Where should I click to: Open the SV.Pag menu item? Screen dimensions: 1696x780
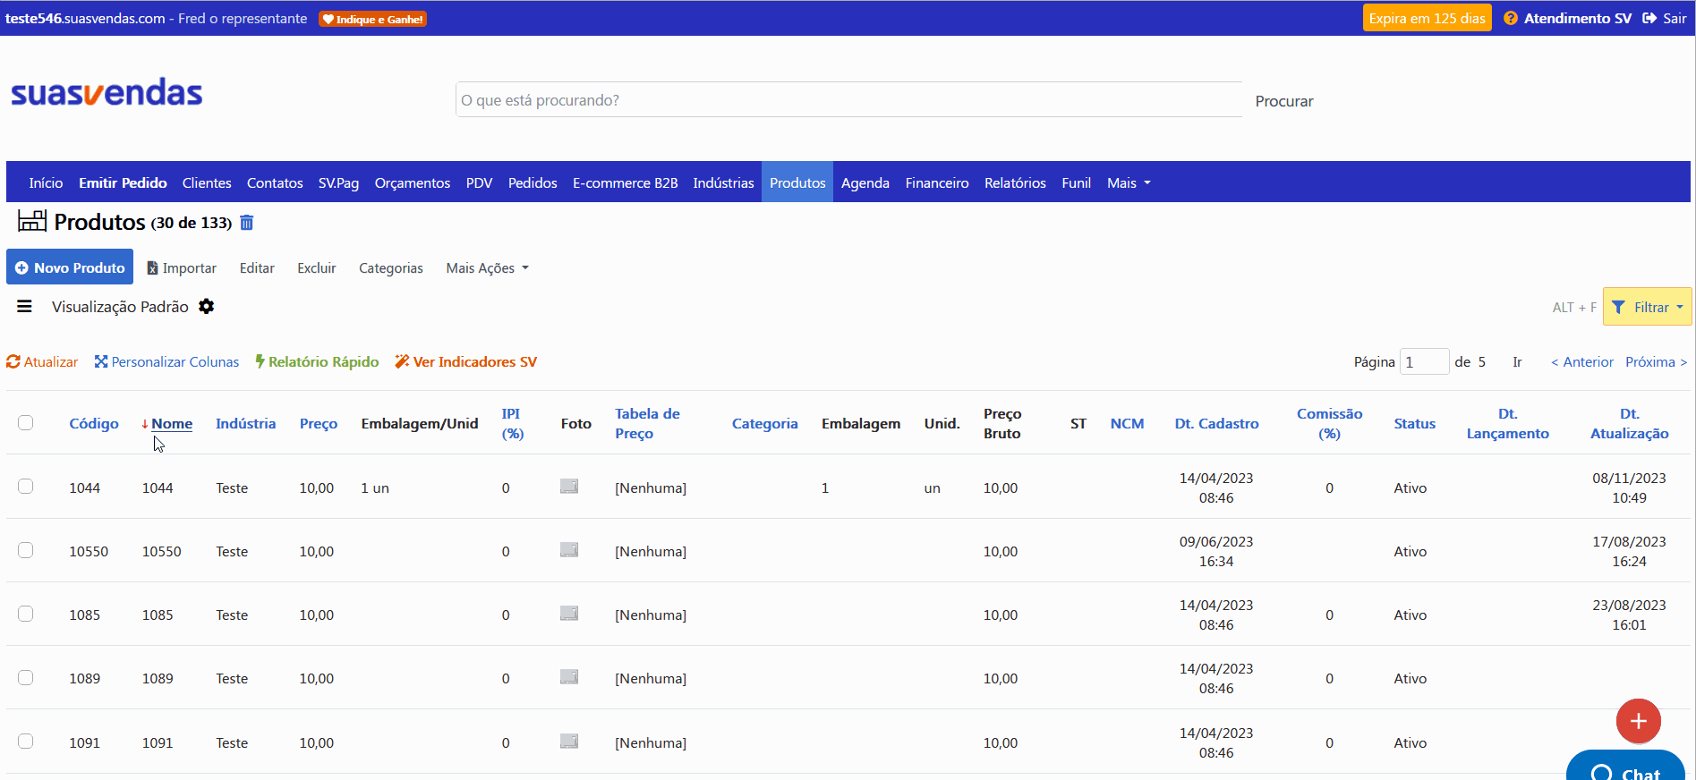point(338,182)
